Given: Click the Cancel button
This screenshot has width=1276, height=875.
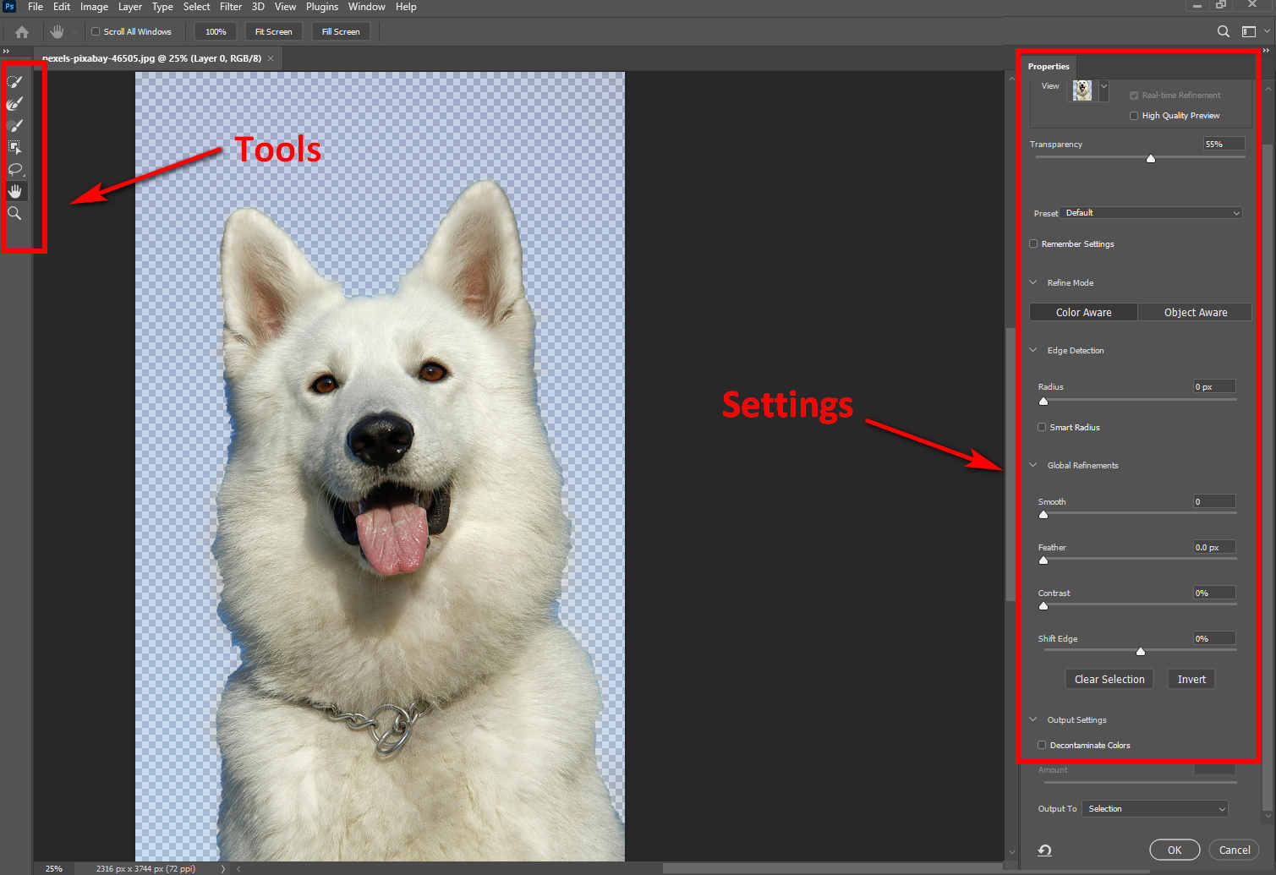Looking at the screenshot, I should point(1234,850).
